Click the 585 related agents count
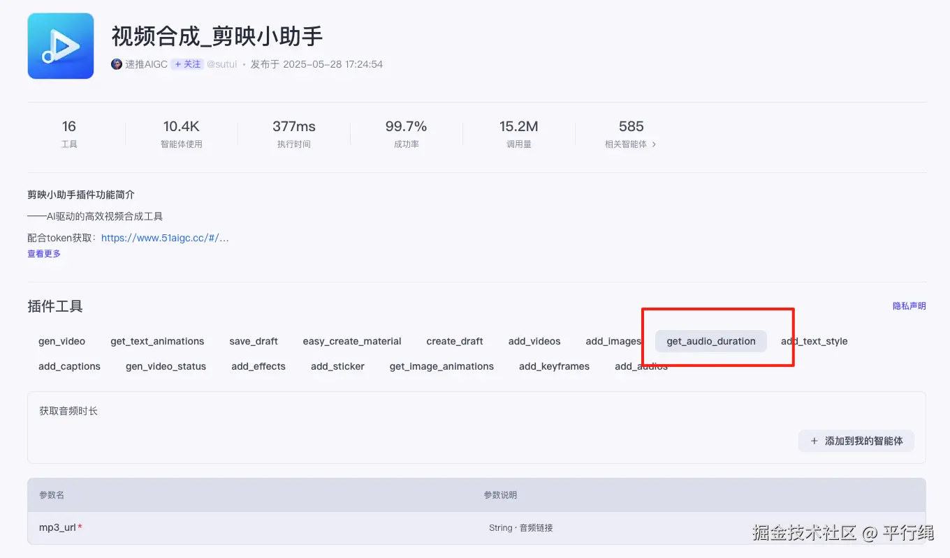The height and width of the screenshot is (558, 950). [x=631, y=126]
